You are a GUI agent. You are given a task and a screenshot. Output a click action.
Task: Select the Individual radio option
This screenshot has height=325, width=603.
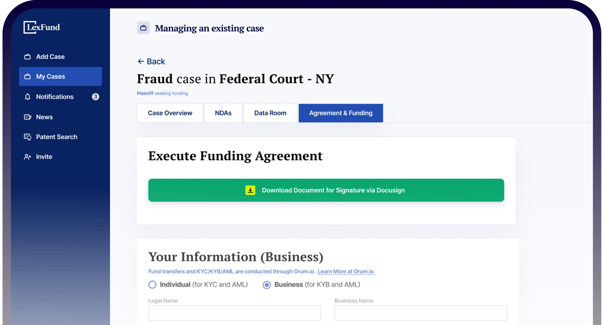[152, 285]
